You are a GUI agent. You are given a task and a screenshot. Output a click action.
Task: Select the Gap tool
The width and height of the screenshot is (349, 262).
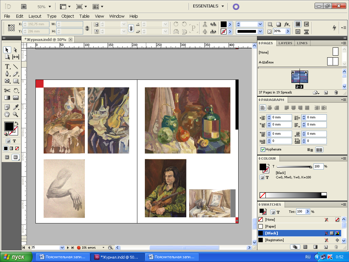pos(15,57)
